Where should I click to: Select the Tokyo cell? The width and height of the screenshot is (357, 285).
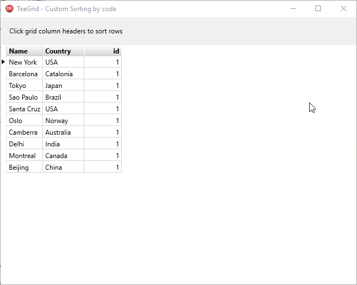point(24,86)
